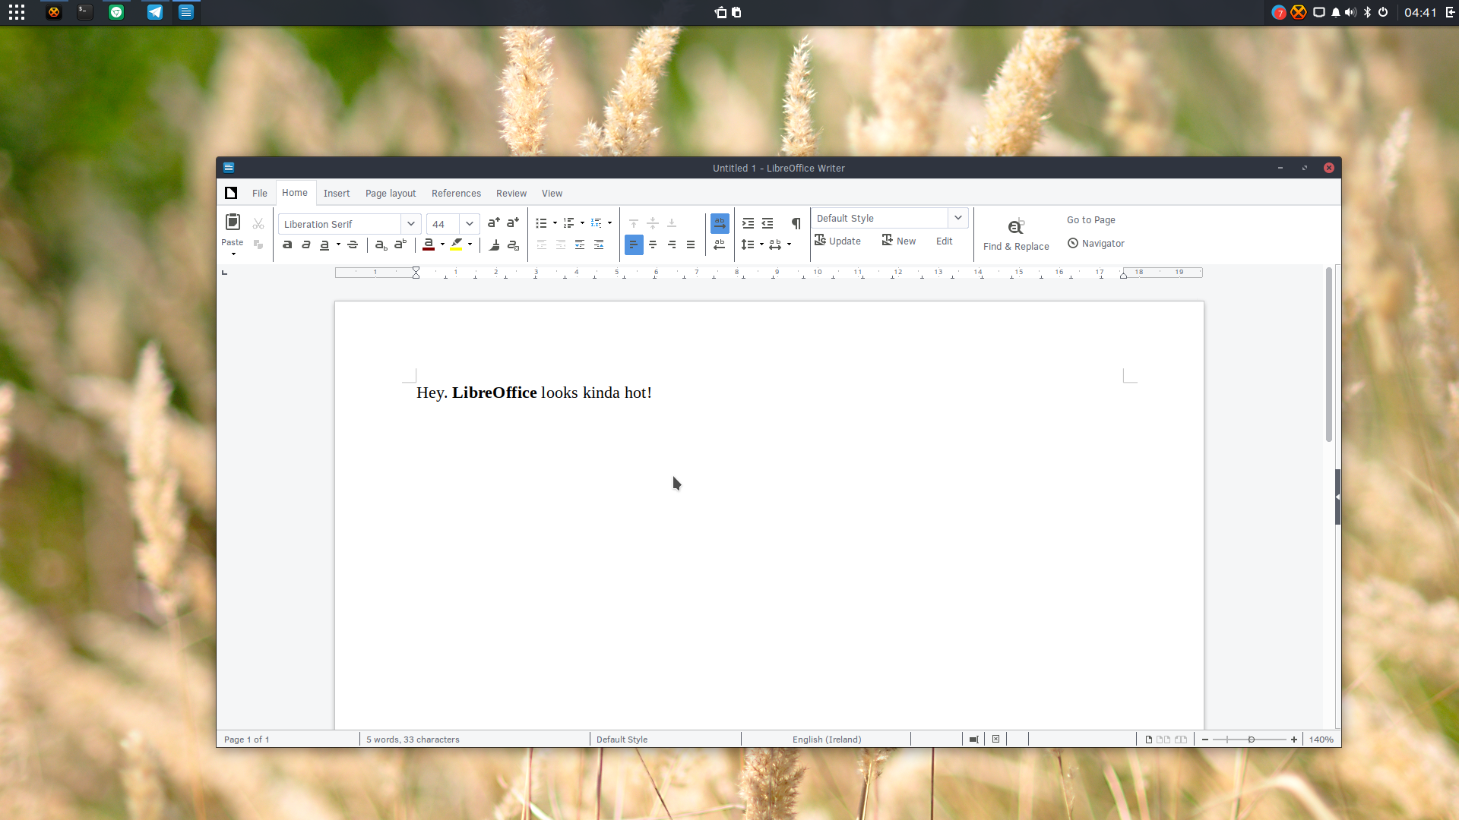Expand the paragraph style dropdown
Viewport: 1459px width, 820px height.
click(x=958, y=218)
